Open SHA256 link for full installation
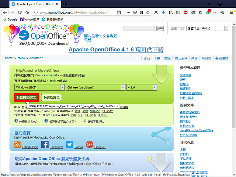Screen dimensions: 236x177 95,111
